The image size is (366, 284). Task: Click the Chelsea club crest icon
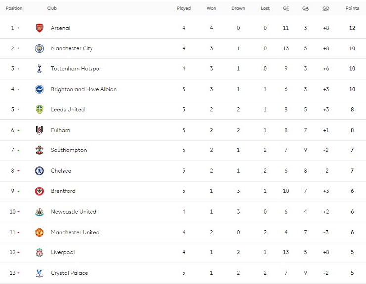pyautogui.click(x=39, y=171)
